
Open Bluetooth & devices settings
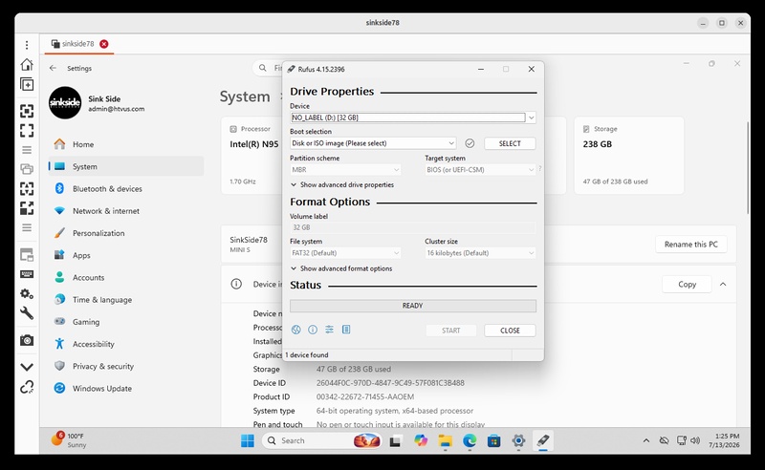point(126,189)
